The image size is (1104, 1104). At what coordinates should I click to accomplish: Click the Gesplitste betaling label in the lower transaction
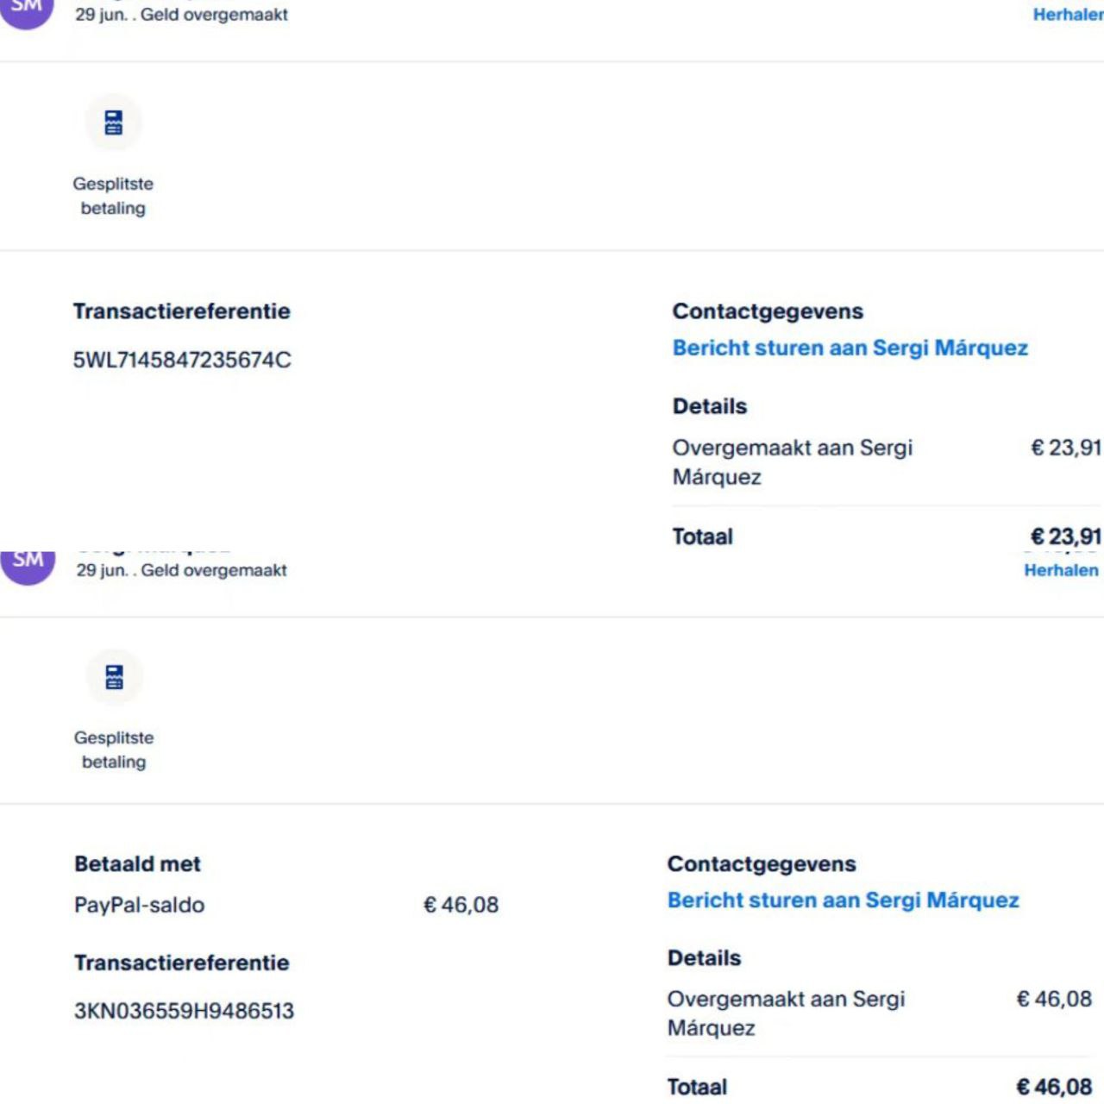coord(114,750)
